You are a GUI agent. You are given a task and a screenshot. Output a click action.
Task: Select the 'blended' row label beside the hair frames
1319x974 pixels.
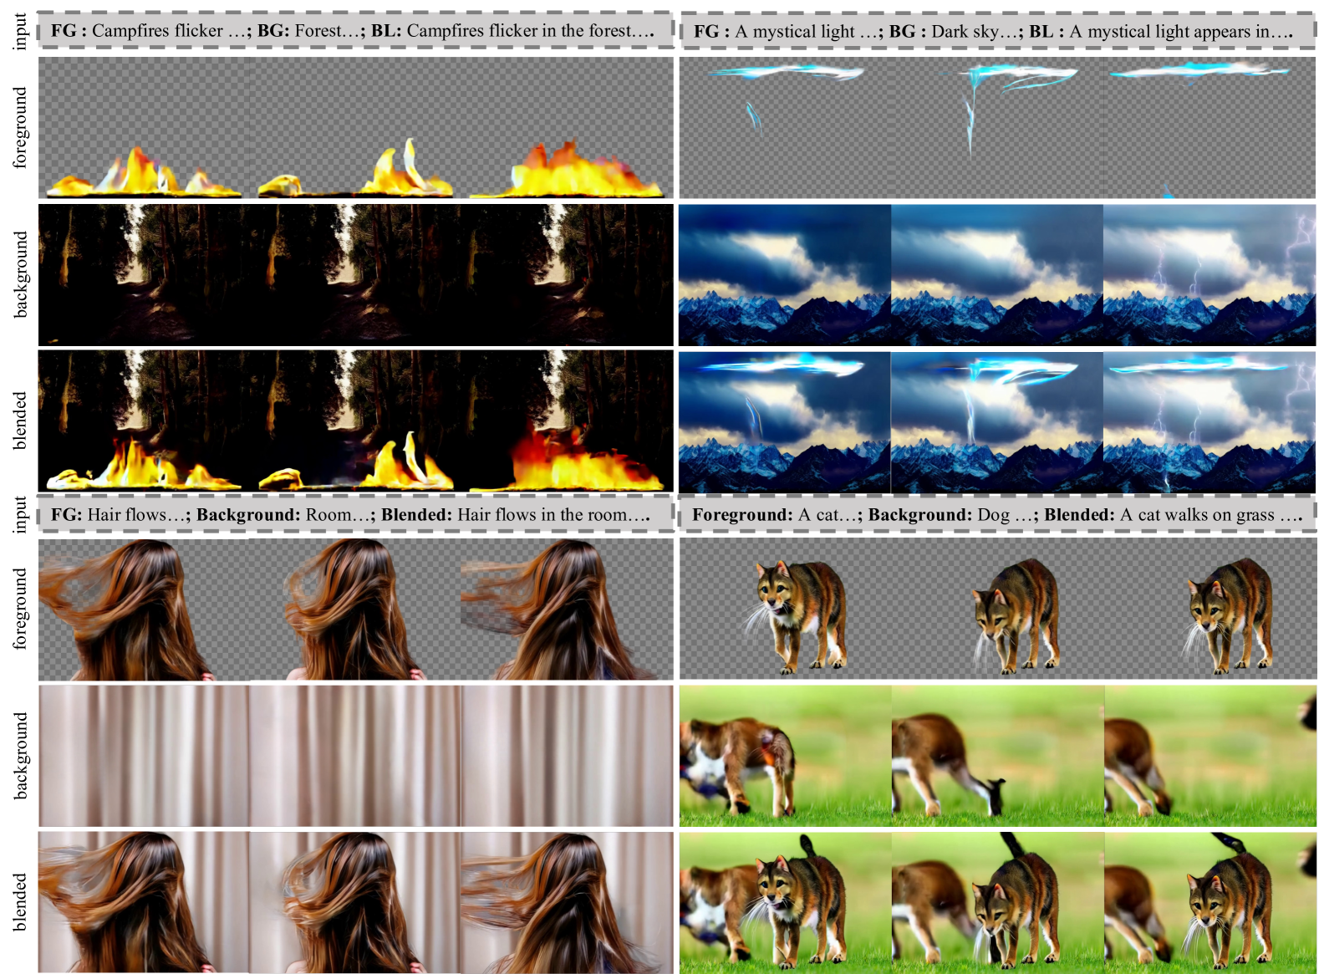pyautogui.click(x=19, y=902)
